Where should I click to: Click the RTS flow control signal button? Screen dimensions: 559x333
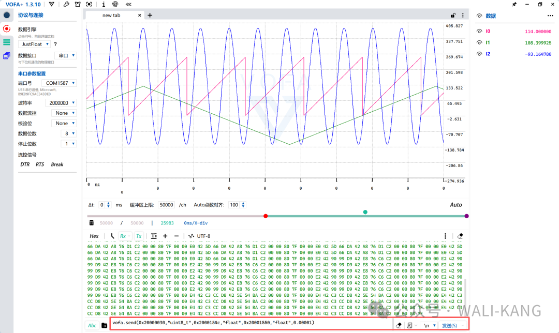pos(39,164)
